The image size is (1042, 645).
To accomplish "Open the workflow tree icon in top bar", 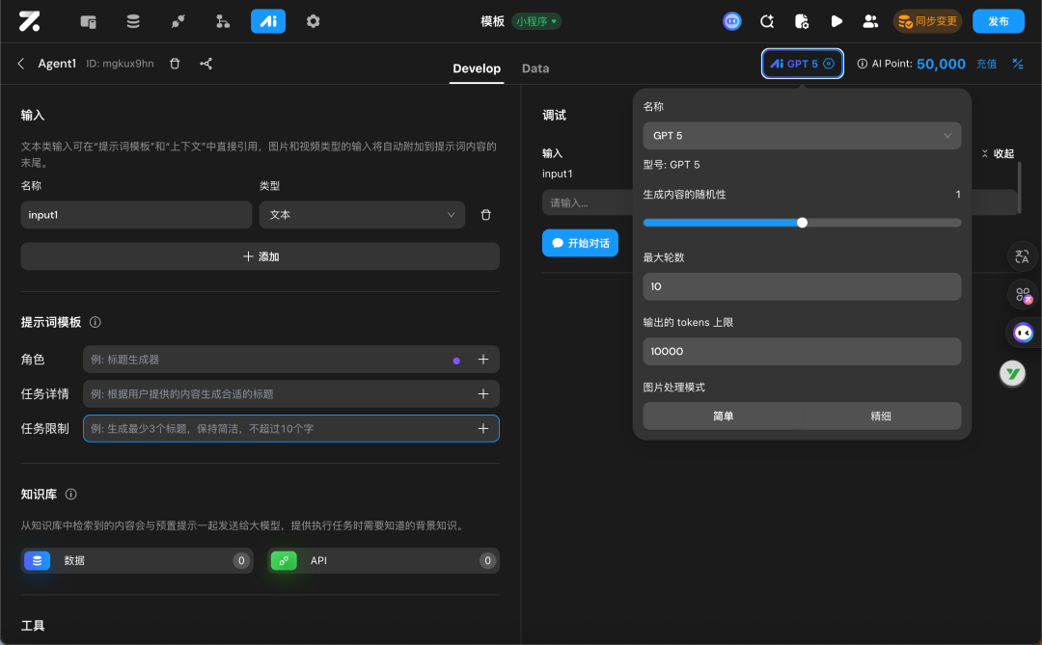I will [223, 21].
